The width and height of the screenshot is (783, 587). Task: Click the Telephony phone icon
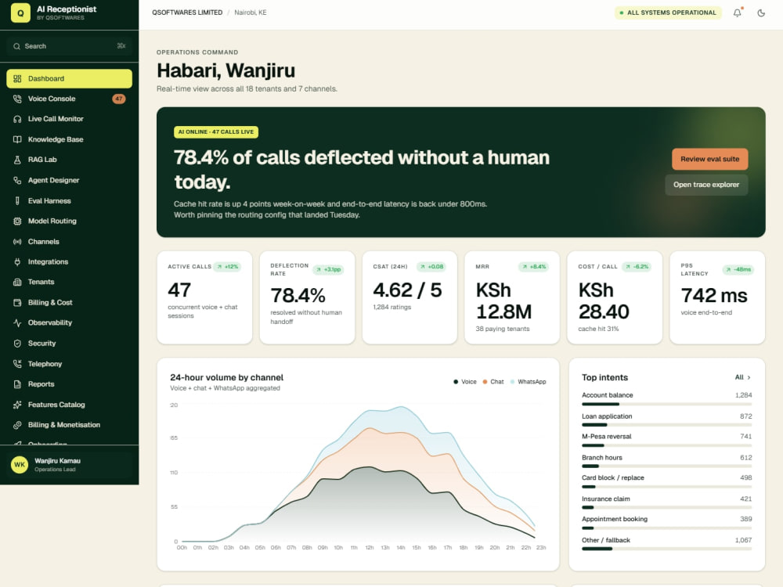(x=17, y=364)
